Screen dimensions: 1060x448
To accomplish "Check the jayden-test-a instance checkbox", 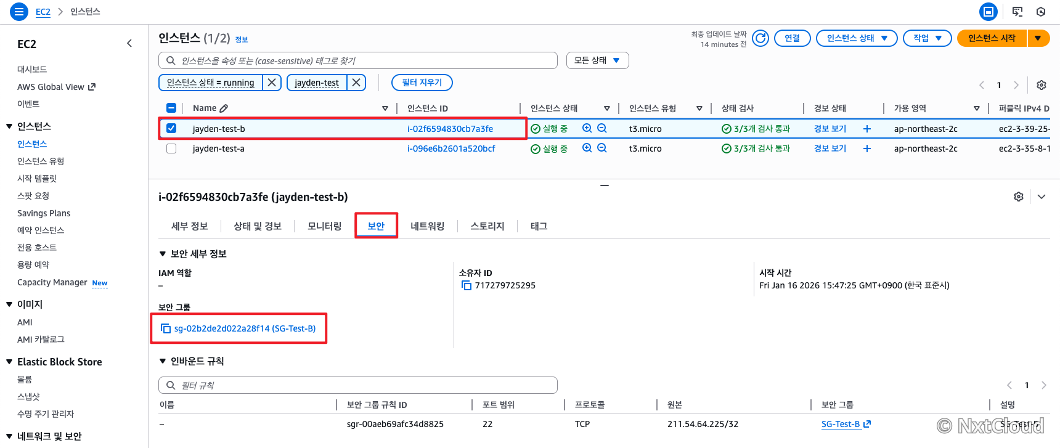I will coord(171,149).
